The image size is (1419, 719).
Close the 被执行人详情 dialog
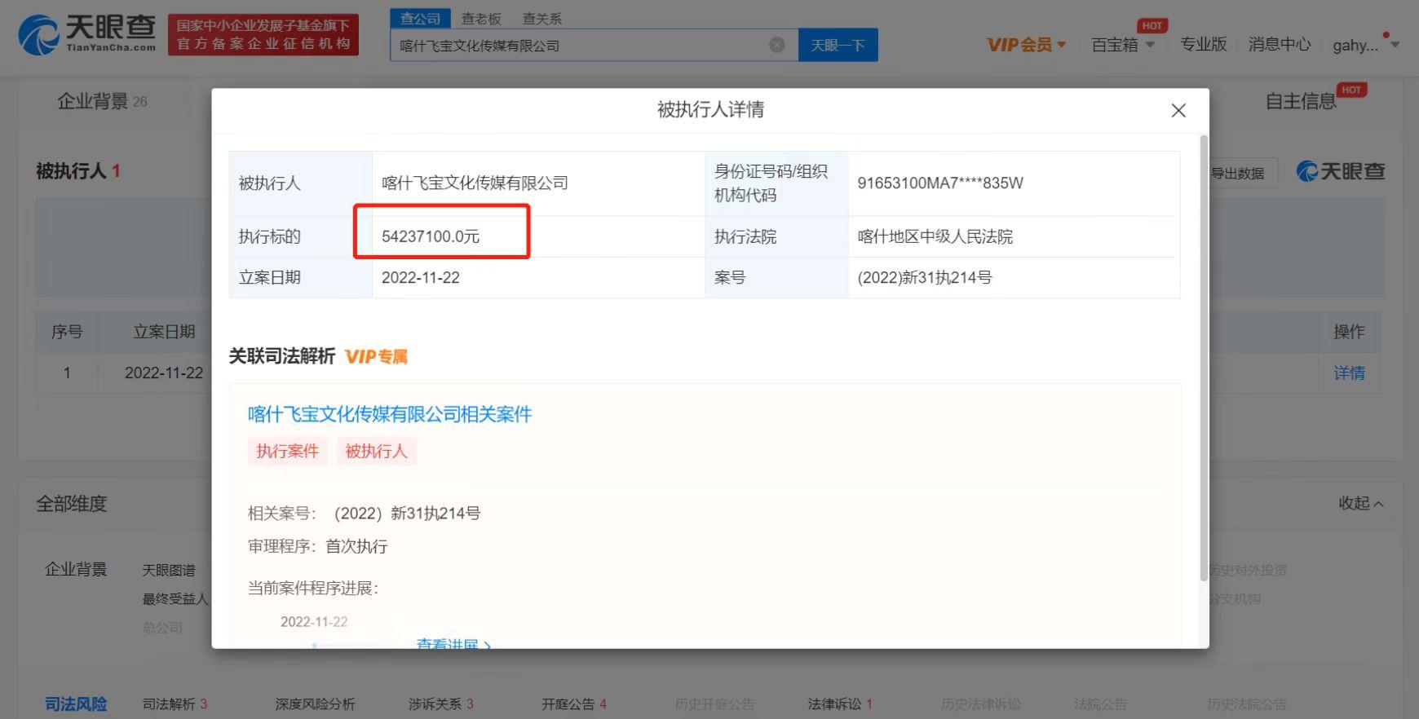coord(1178,110)
